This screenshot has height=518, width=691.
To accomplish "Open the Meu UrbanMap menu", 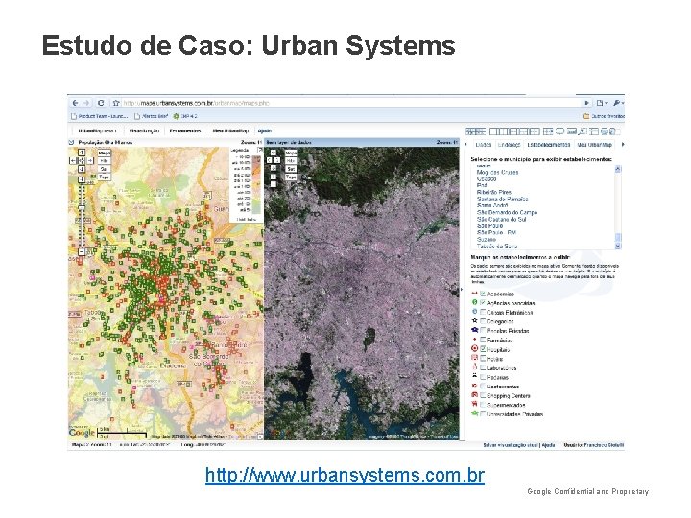I will coord(230,130).
